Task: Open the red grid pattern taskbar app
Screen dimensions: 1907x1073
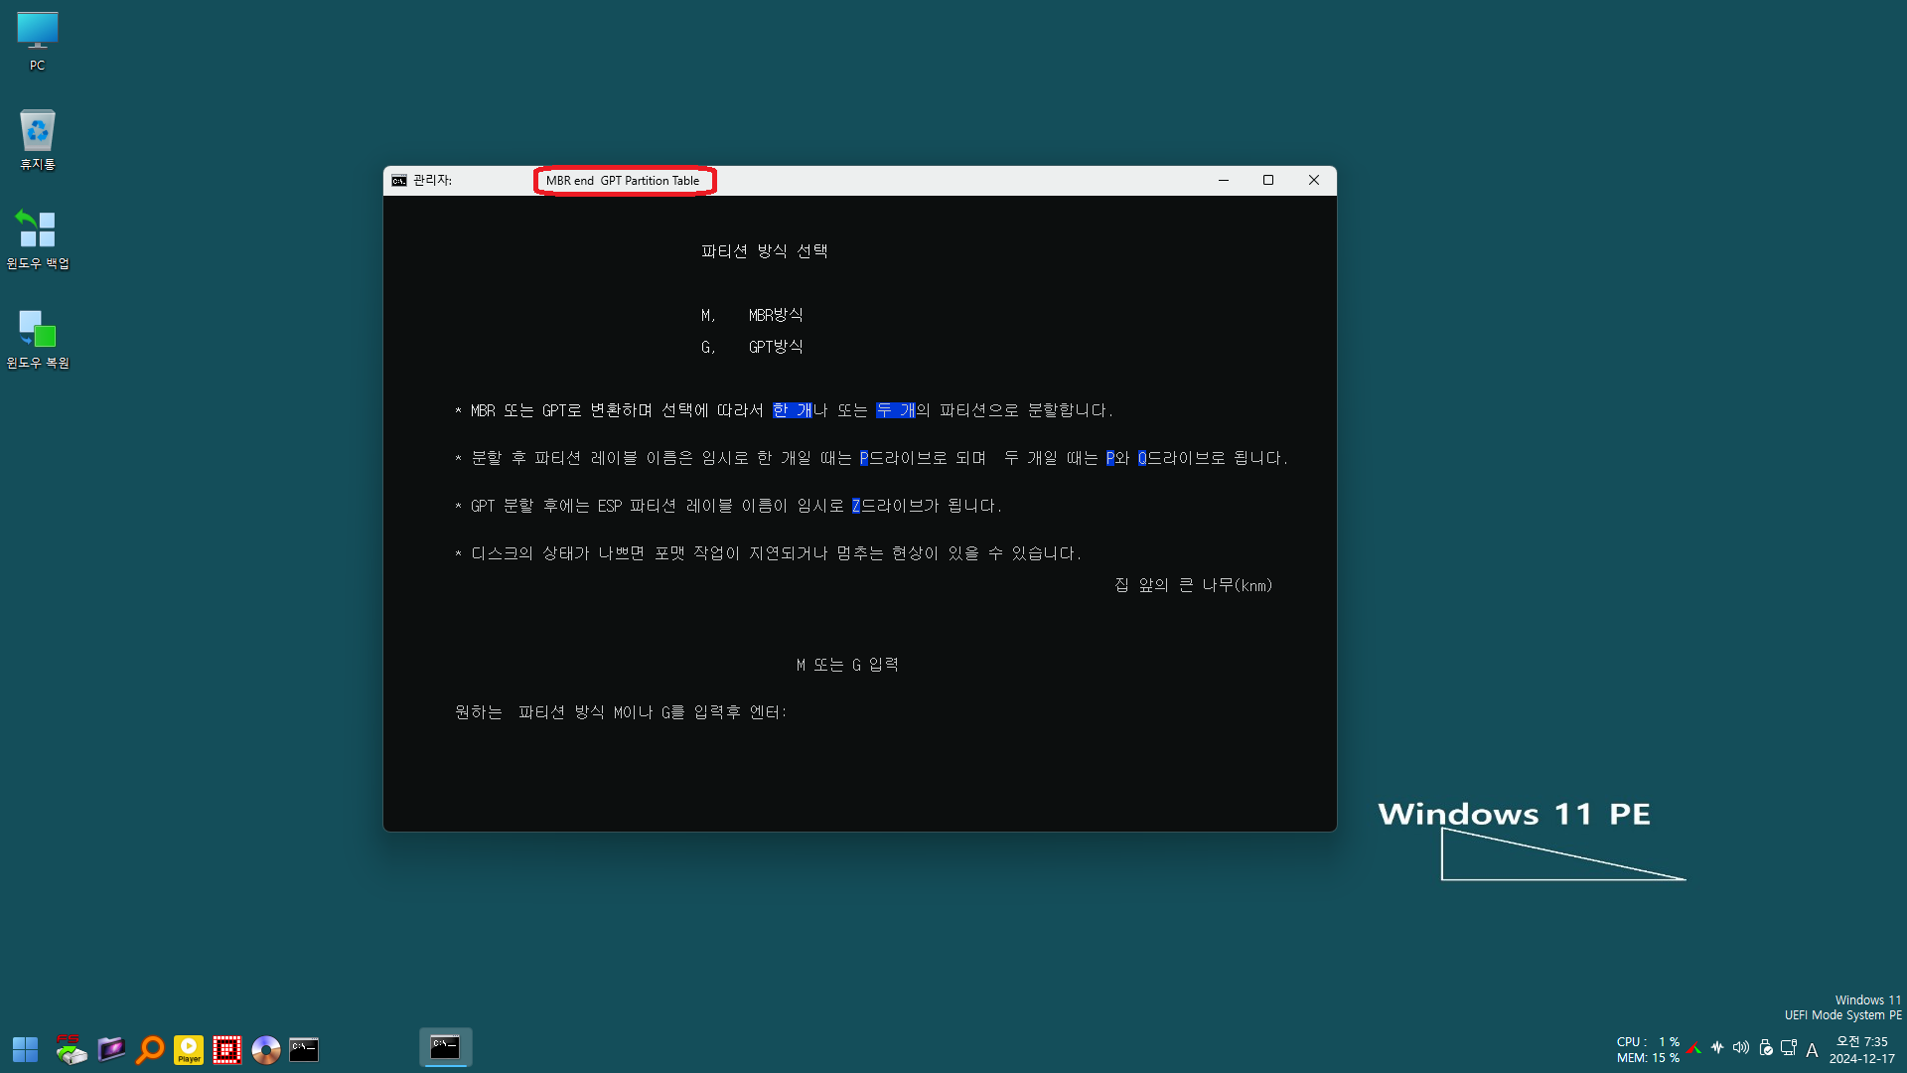Action: pyautogui.click(x=227, y=1049)
